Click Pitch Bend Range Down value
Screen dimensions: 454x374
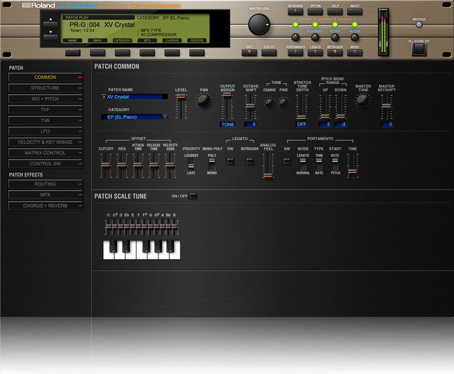click(341, 124)
